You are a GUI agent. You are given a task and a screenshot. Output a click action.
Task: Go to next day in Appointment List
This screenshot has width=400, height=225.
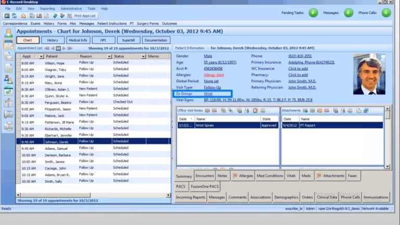point(64,48)
